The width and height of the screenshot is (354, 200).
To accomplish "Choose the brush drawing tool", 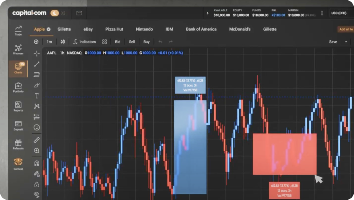I will 37,85.
